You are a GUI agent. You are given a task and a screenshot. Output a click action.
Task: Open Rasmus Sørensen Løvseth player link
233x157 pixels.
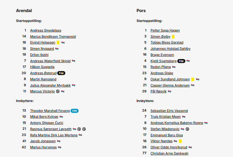click(51, 129)
